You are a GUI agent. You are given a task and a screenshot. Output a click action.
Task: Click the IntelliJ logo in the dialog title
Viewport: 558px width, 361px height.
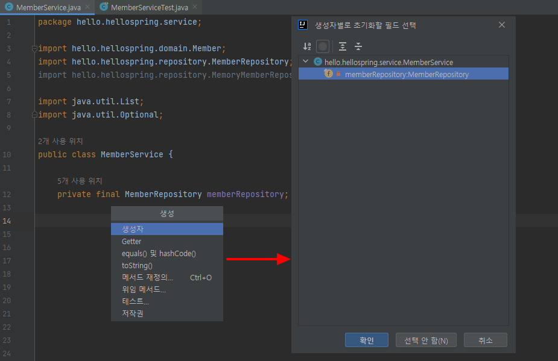coord(302,25)
